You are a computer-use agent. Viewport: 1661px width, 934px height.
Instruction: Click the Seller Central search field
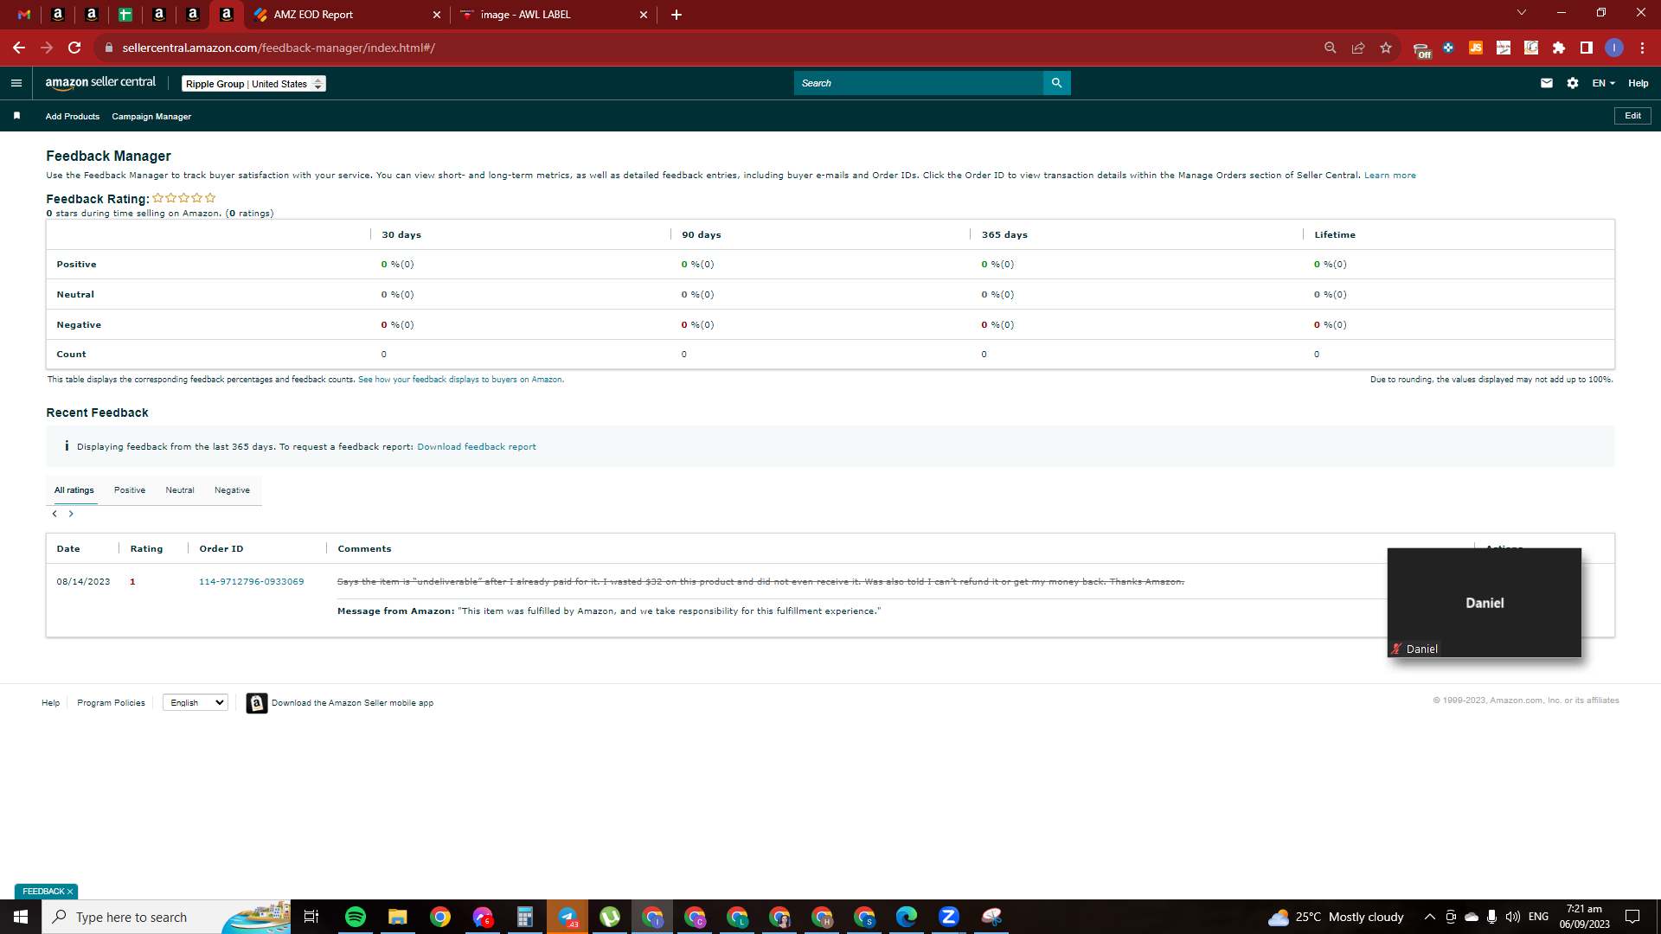click(x=919, y=83)
